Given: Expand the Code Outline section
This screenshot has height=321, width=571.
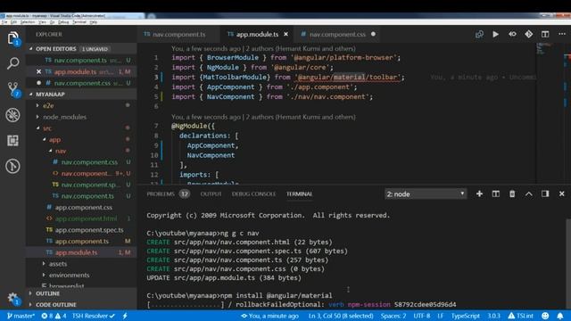Looking at the screenshot, I should pos(55,305).
